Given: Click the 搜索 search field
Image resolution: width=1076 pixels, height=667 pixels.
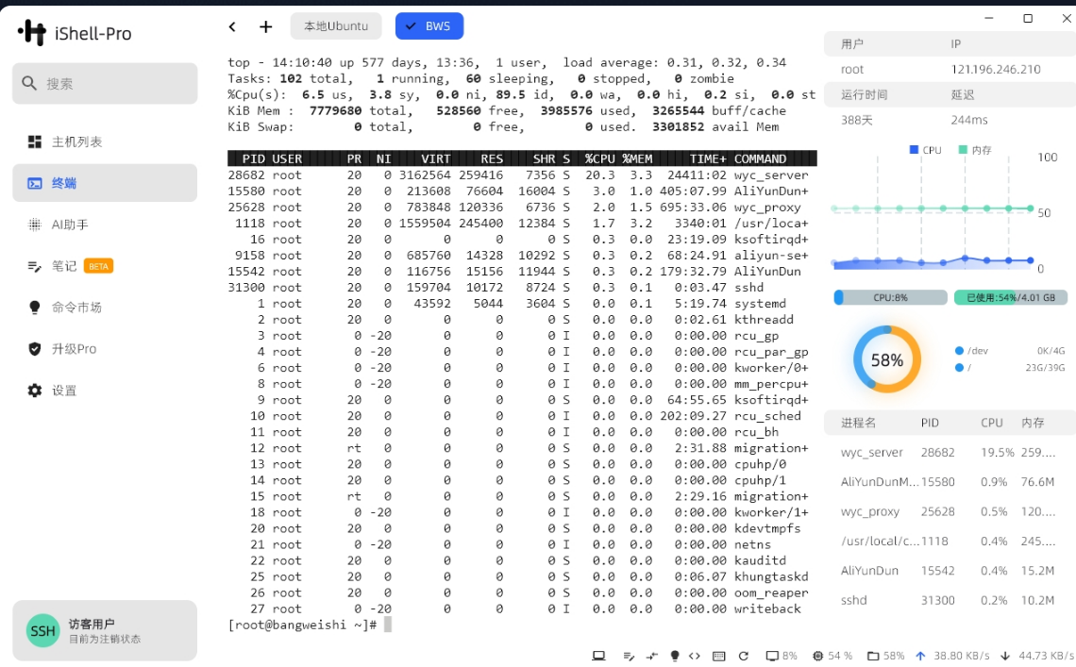Looking at the screenshot, I should 105,84.
